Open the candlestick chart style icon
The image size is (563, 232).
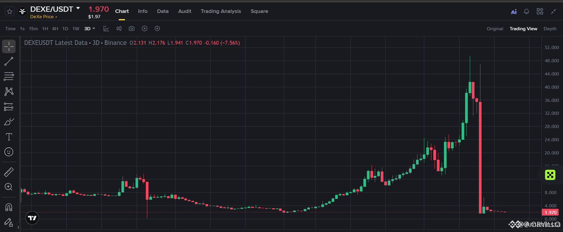(x=119, y=28)
